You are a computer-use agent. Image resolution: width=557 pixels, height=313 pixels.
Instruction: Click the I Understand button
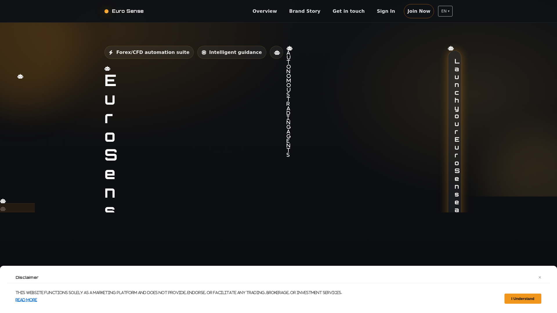pos(523,299)
